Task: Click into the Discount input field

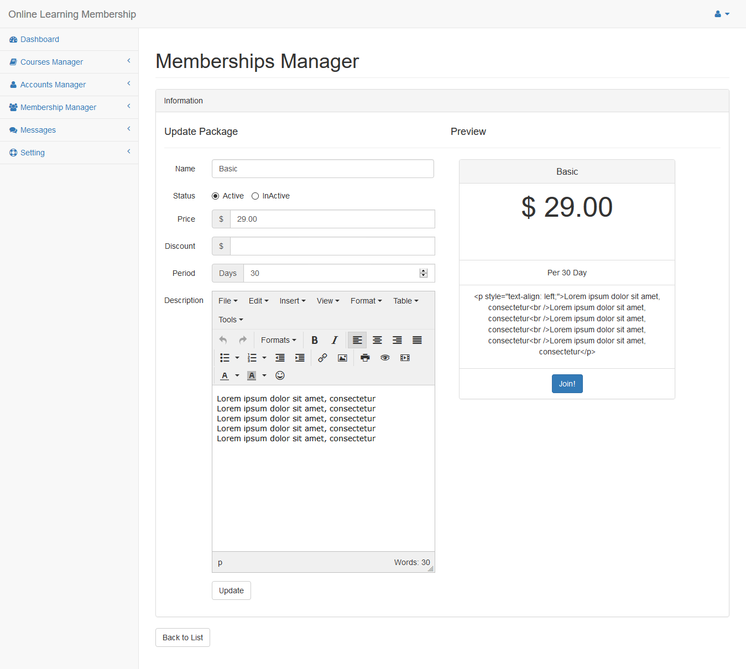Action: (x=332, y=246)
